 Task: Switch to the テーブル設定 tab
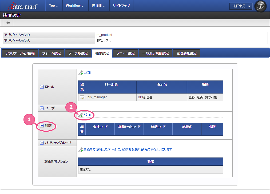click(78, 53)
